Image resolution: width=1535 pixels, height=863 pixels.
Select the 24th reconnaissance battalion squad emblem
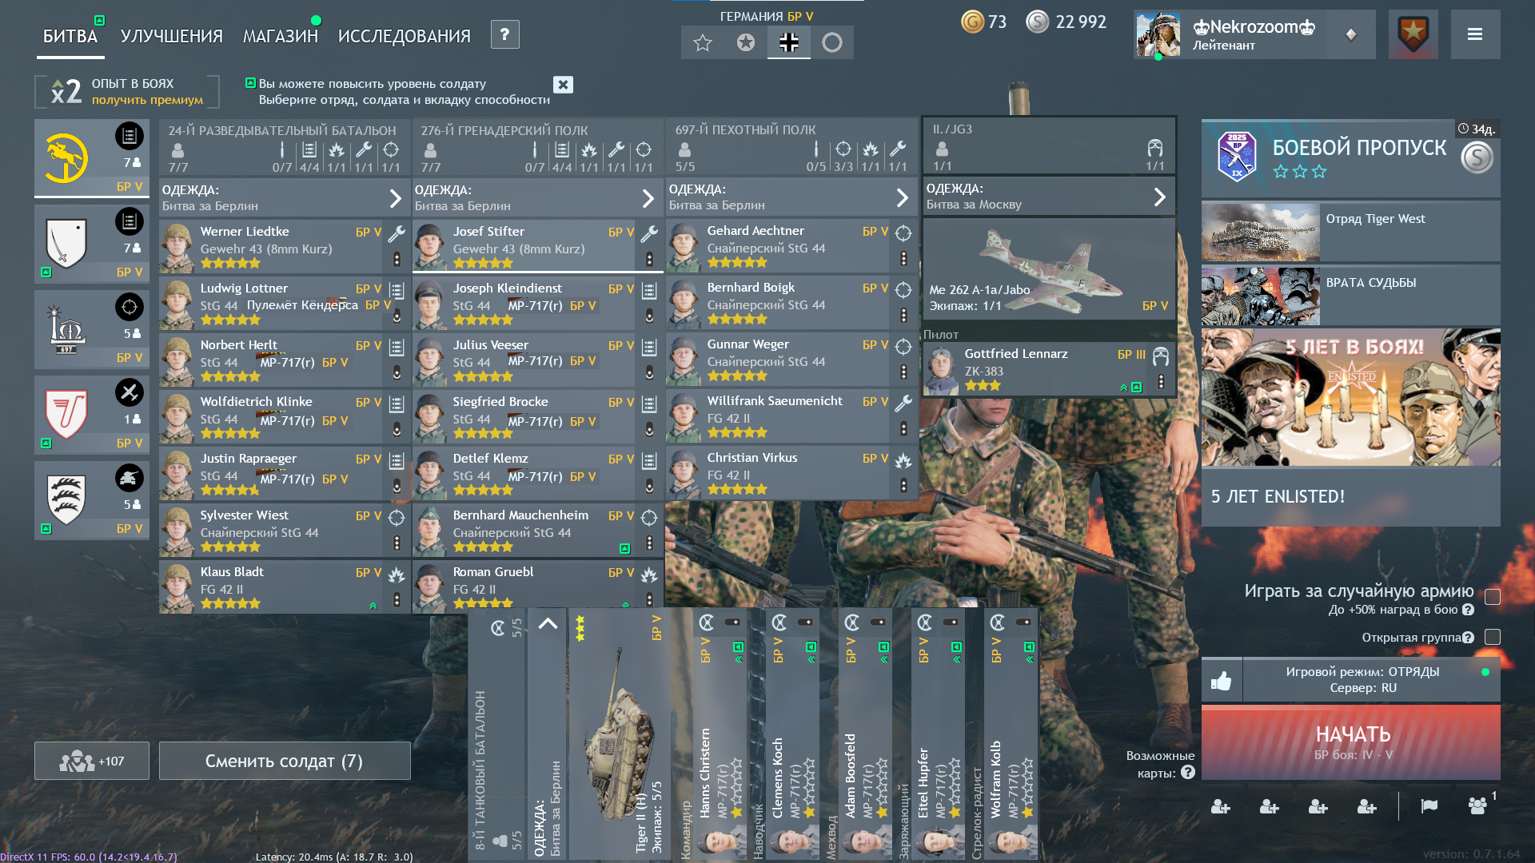pyautogui.click(x=67, y=157)
